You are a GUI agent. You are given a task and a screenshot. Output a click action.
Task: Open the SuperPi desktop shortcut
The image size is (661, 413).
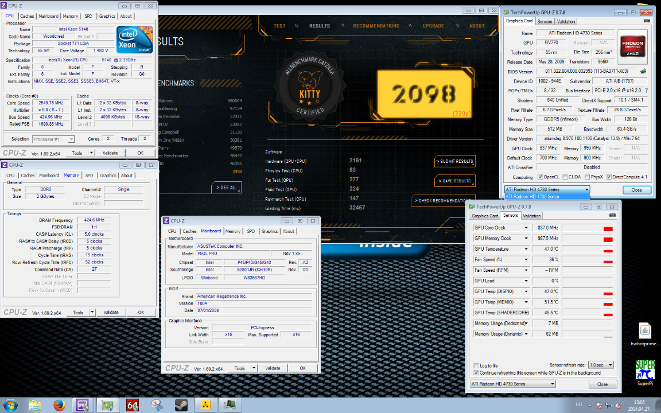coord(645,372)
